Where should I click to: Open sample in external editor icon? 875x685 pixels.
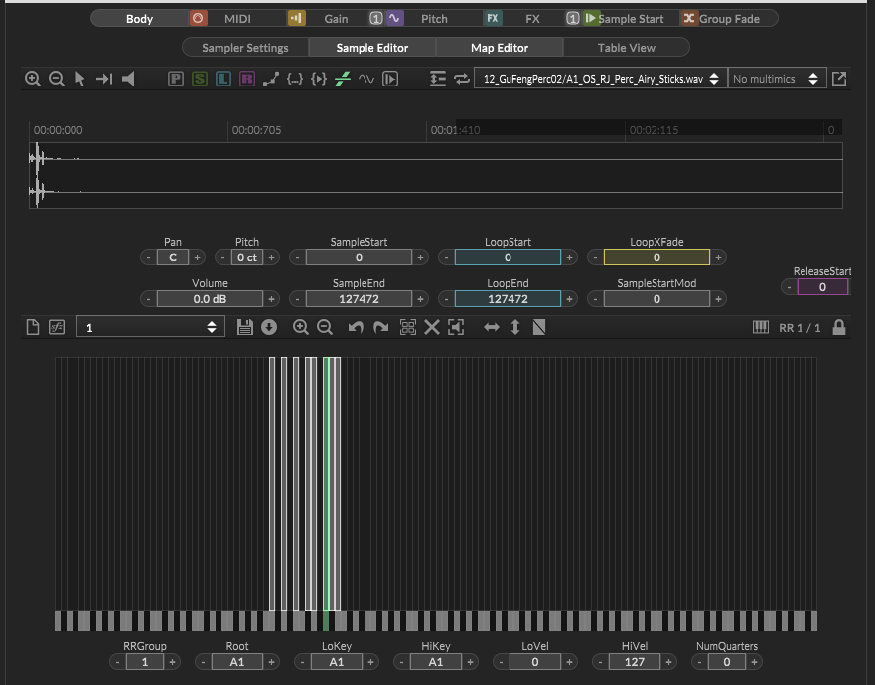[839, 79]
